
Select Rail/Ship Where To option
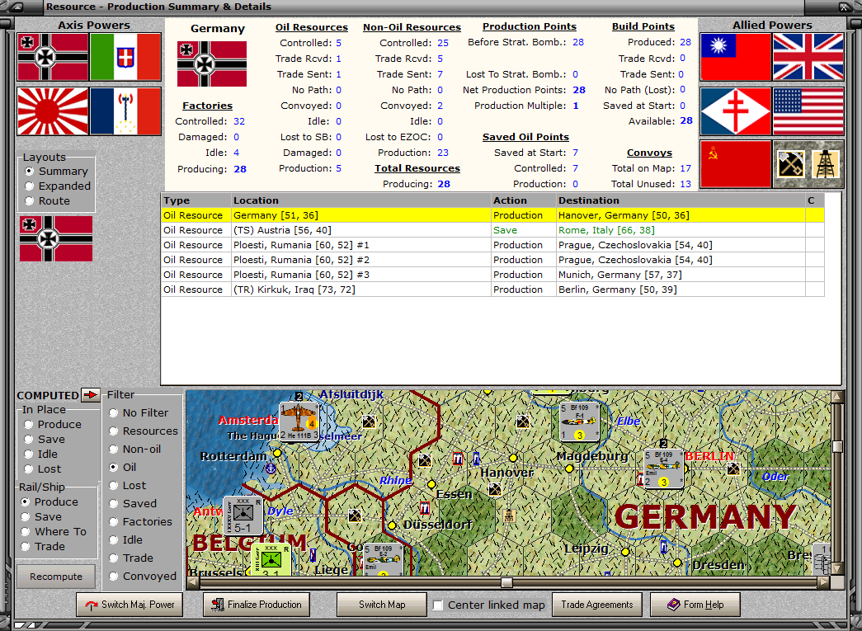tap(54, 531)
